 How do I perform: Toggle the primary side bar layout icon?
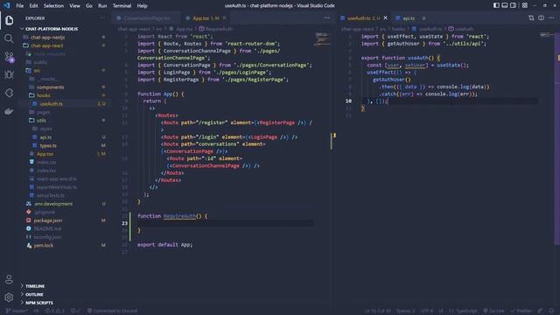pos(496,5)
